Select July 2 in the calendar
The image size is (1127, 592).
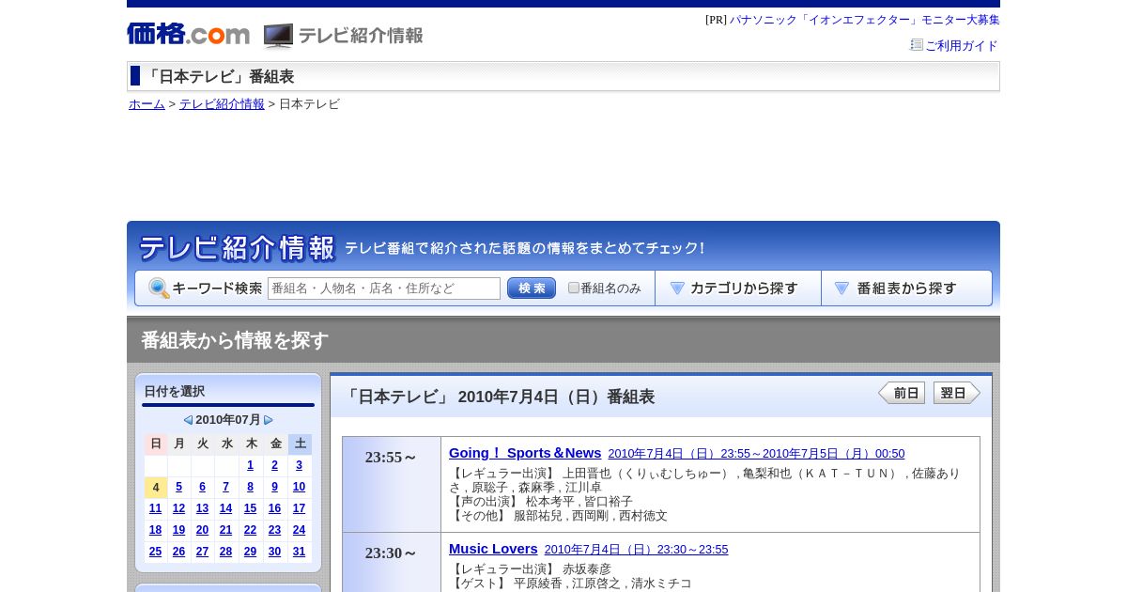(274, 465)
